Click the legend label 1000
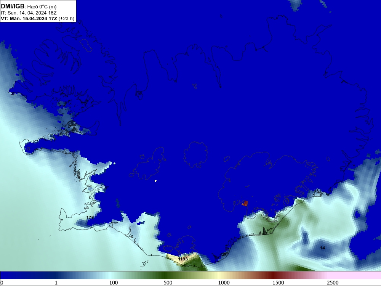This screenshot has height=286, width=381. (x=224, y=283)
